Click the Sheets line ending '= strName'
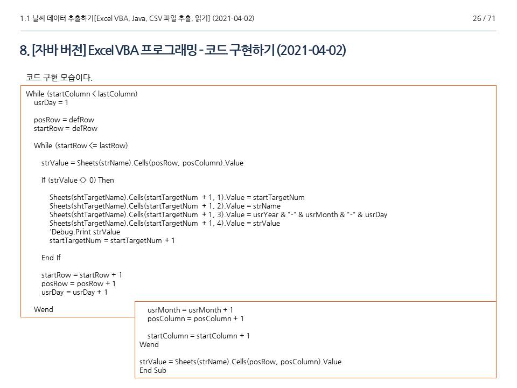Viewport: 517px width, 388px height. coord(165,206)
